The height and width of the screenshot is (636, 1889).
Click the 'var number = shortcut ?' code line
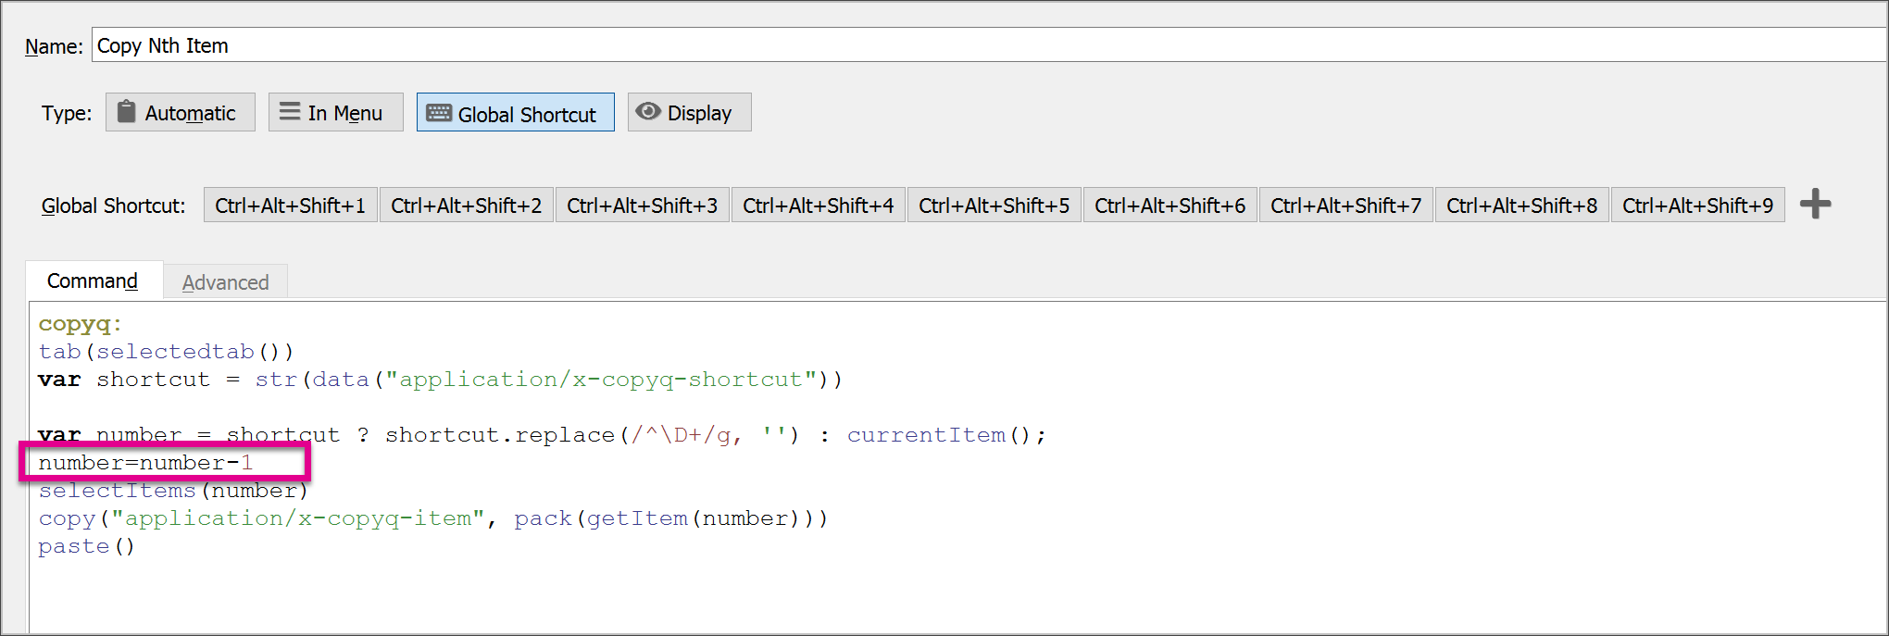tap(542, 435)
